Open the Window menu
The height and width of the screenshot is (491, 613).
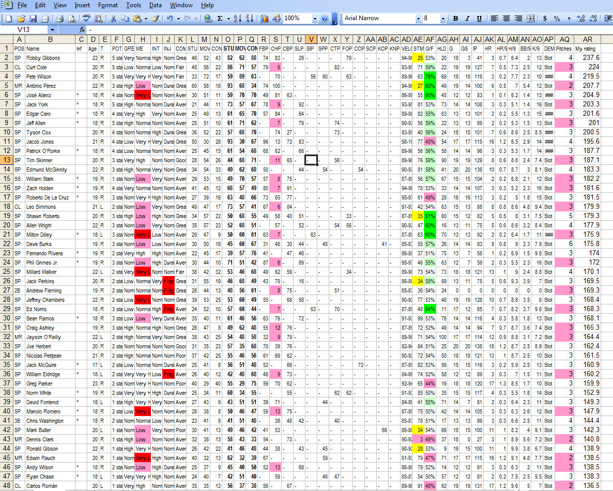tap(181, 5)
